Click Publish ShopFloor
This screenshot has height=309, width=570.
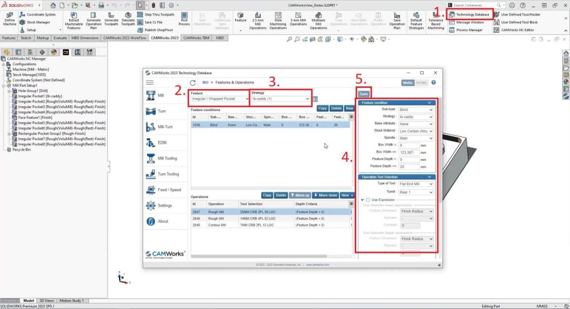point(155,30)
